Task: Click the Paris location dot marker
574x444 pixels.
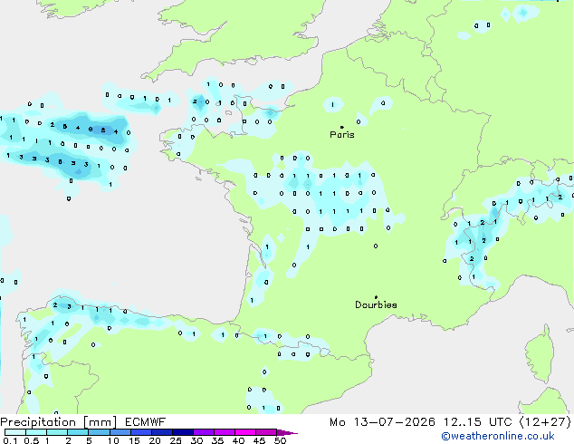Action: (x=342, y=127)
